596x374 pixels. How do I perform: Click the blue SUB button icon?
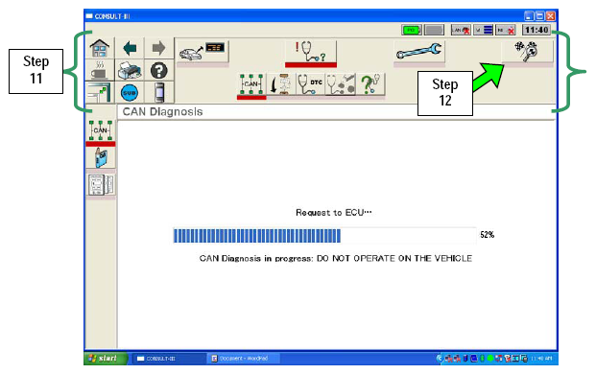pyautogui.click(x=130, y=93)
